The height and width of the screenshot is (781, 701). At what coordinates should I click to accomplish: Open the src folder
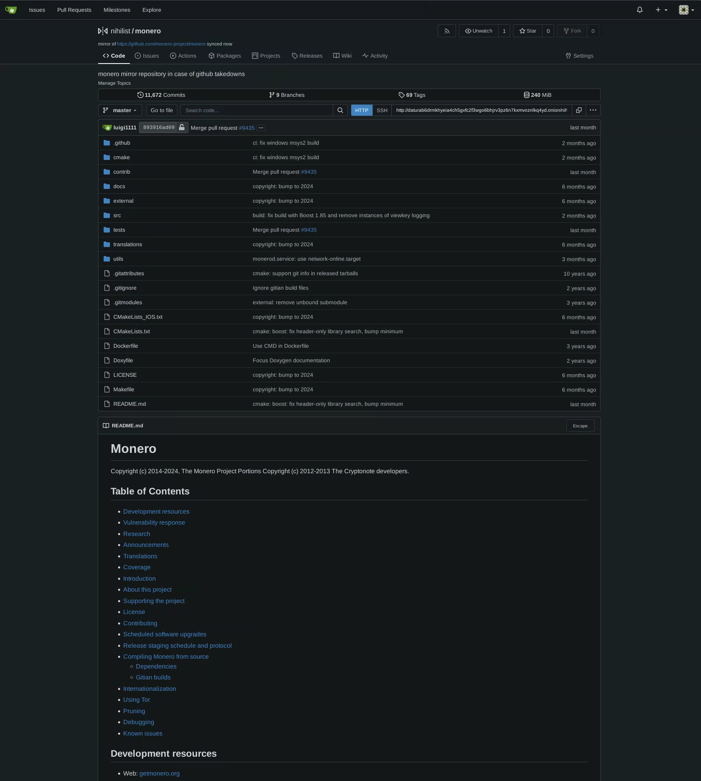tap(117, 215)
